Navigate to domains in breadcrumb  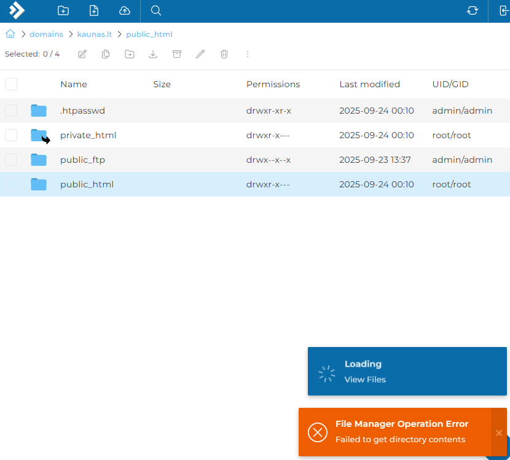(46, 34)
